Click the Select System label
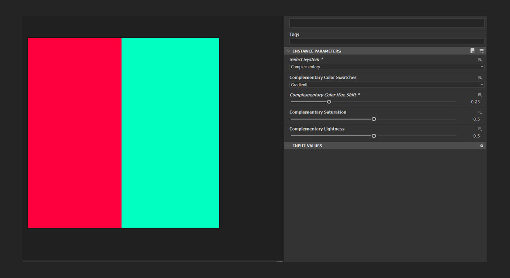The height and width of the screenshot is (278, 510). [306, 59]
